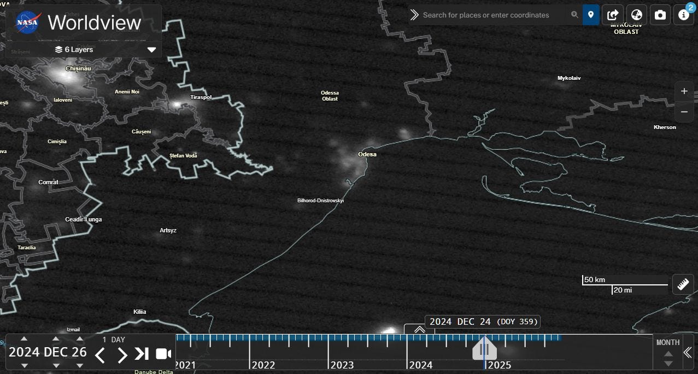Open the information menu icon

(683, 15)
